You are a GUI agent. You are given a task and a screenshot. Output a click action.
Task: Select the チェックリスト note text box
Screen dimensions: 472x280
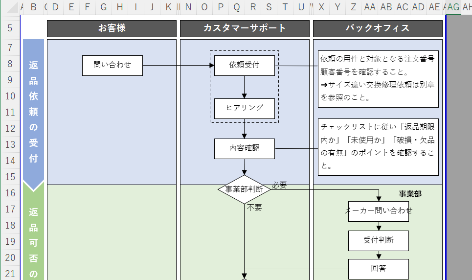378,146
